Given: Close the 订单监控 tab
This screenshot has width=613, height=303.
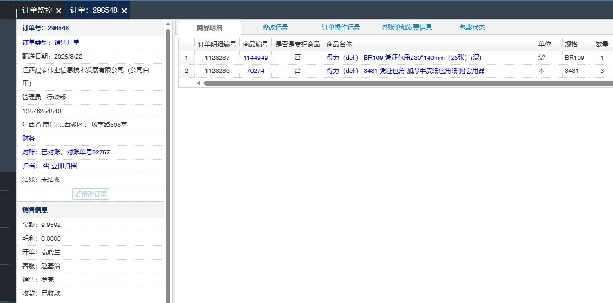Looking at the screenshot, I should 58,11.
